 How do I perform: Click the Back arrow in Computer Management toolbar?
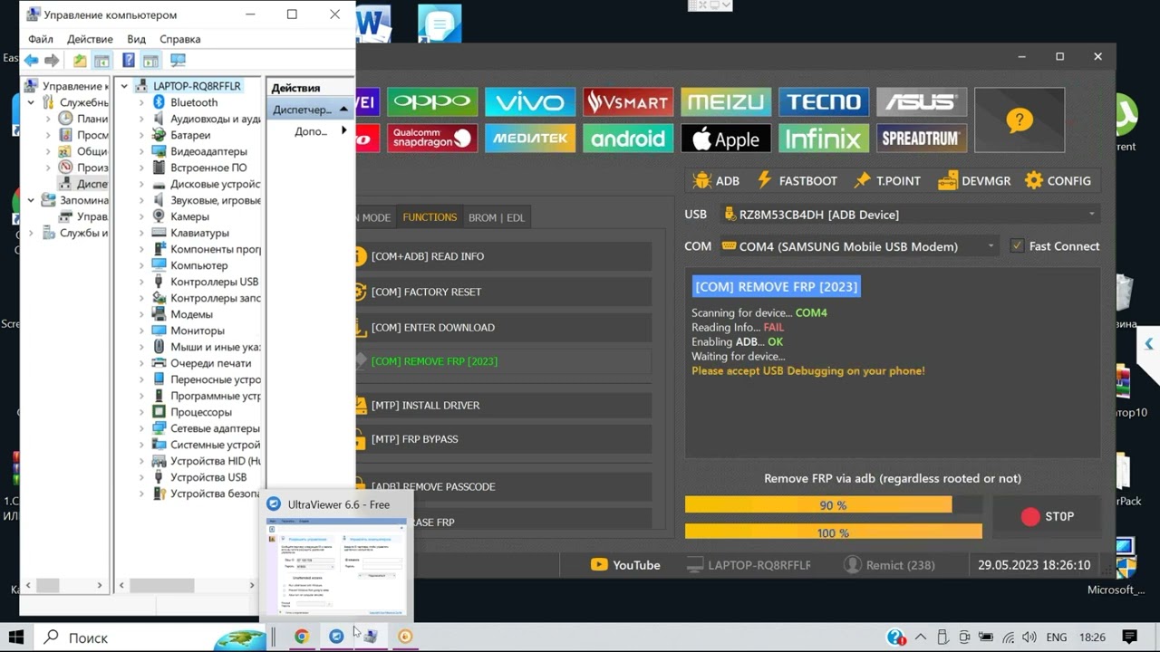[x=32, y=61]
